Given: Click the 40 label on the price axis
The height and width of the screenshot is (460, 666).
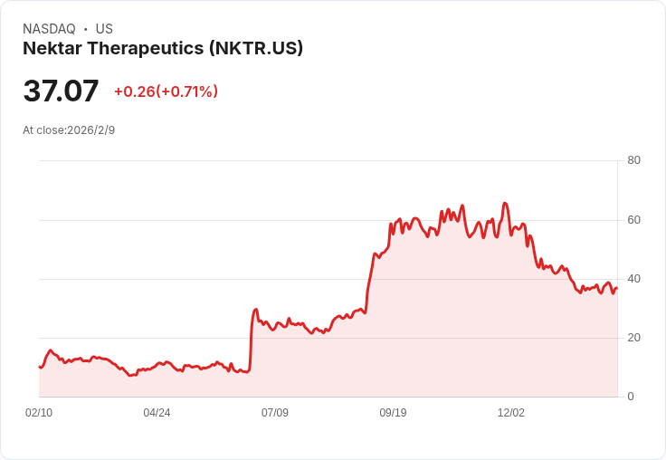Looking at the screenshot, I should pyautogui.click(x=634, y=279).
